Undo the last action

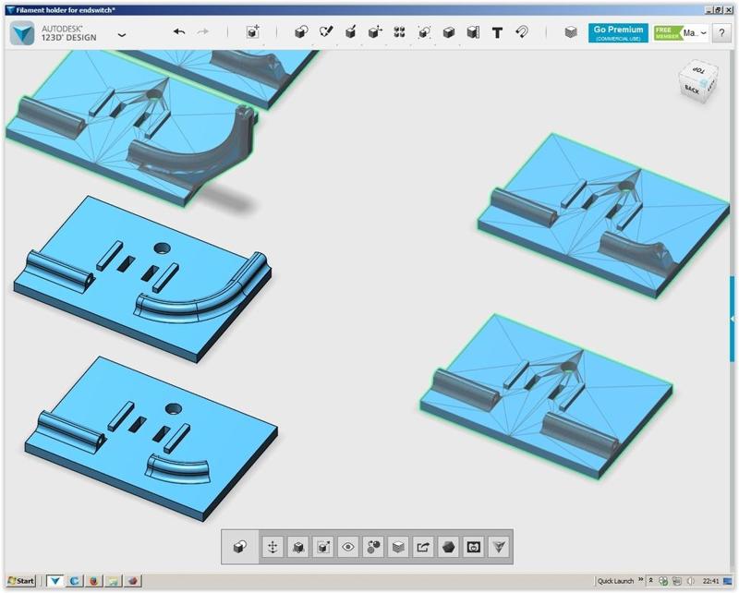pos(179,32)
